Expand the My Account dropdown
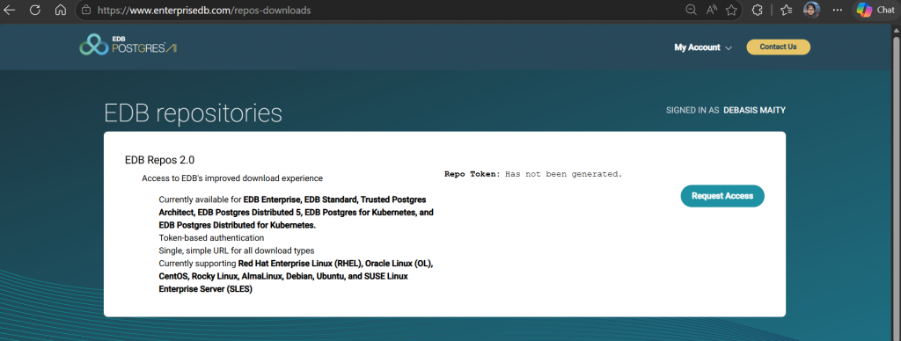The height and width of the screenshot is (341, 901). [703, 47]
